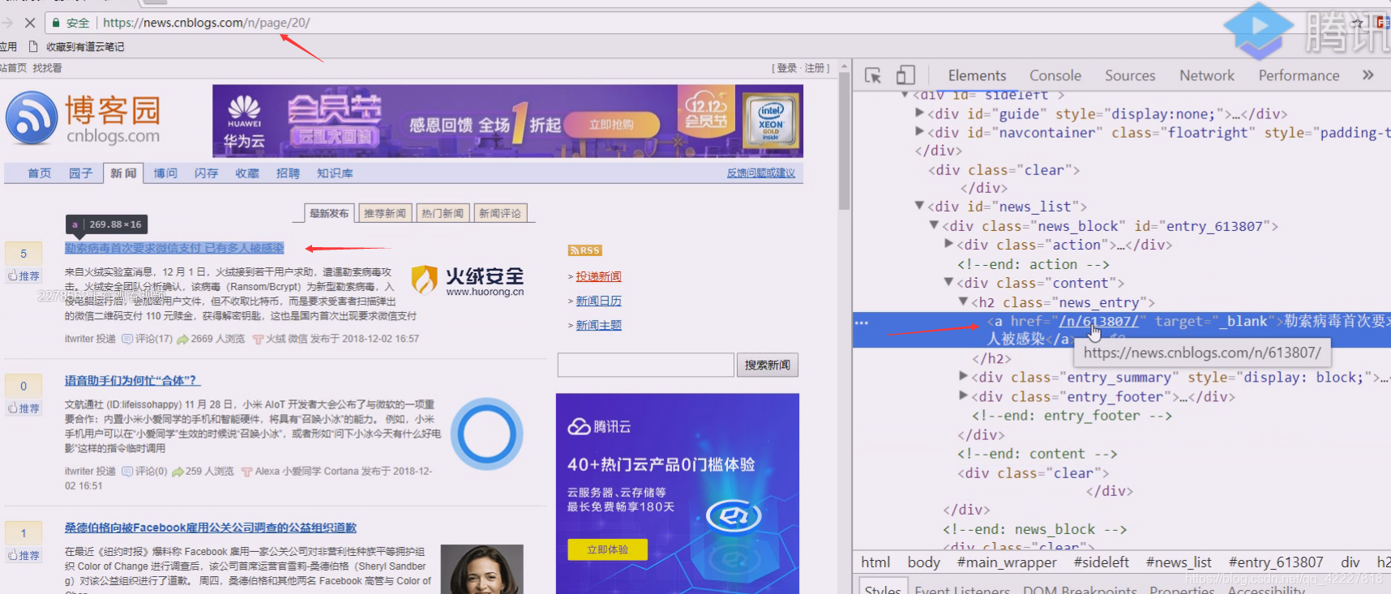
Task: Click the /n/613807/ href in DevTools
Action: (1098, 321)
